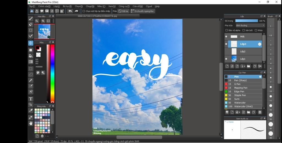Hide the Lớp3 layer
The image size is (282, 143).
[x=226, y=44]
